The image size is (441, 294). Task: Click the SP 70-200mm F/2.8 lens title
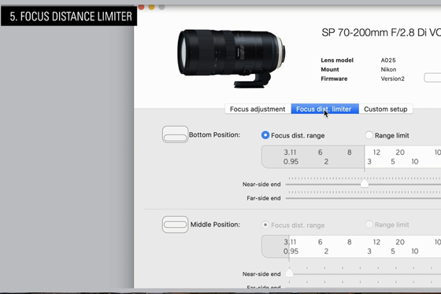(x=381, y=32)
